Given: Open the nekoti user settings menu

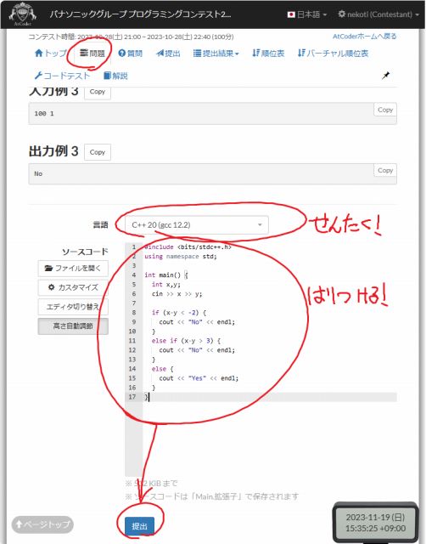Looking at the screenshot, I should click(378, 14).
